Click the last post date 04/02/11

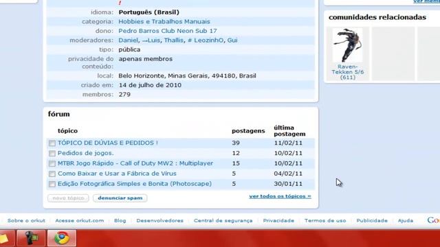(288, 174)
